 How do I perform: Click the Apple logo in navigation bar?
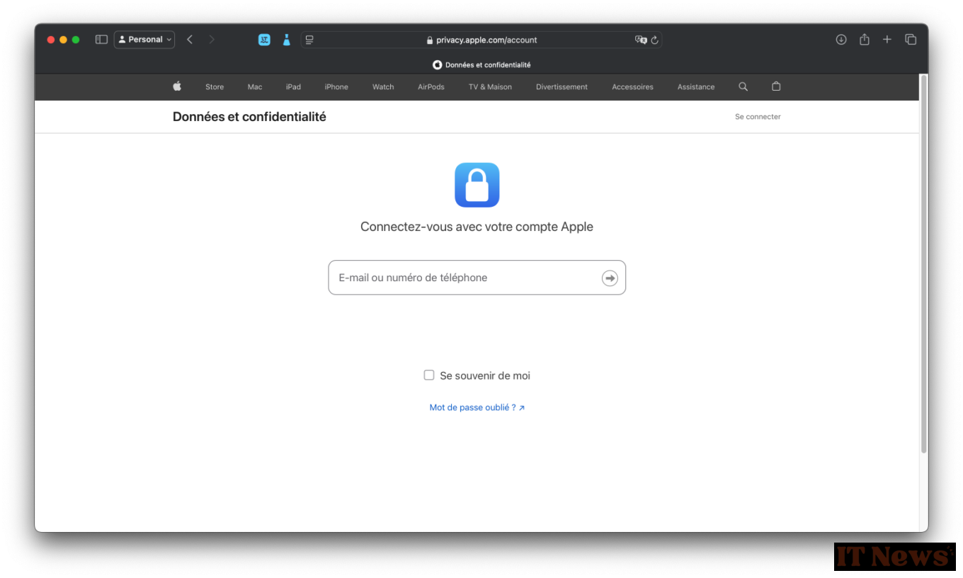[x=177, y=86]
